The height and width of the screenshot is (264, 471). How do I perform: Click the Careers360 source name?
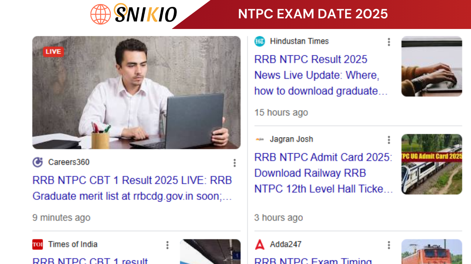69,162
